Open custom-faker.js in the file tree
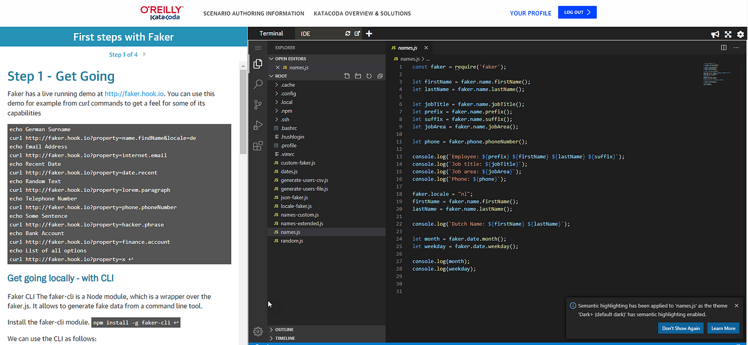 coord(298,163)
